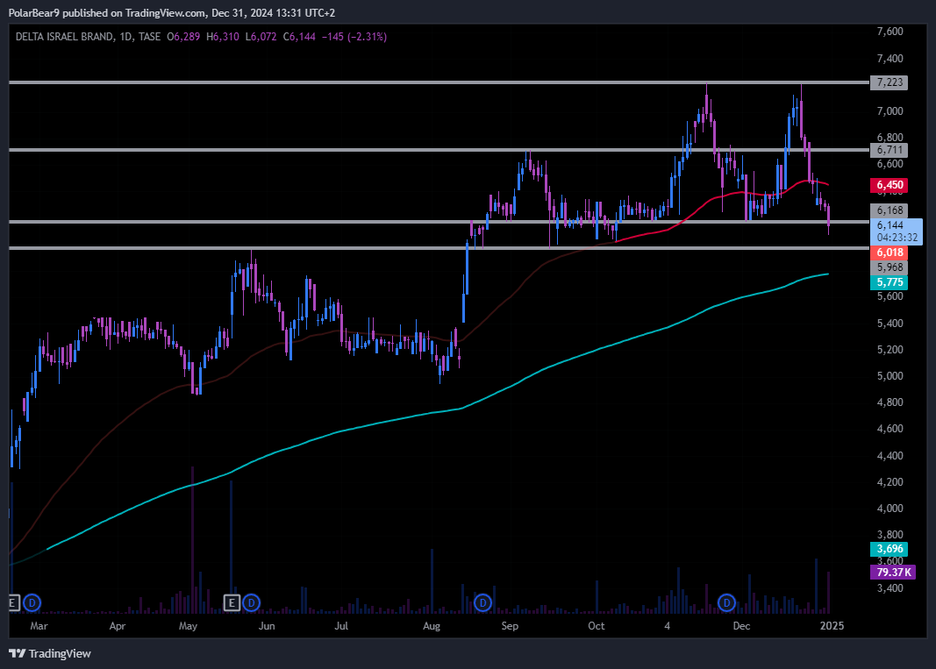Click the 4,000 tick on price axis

coord(890,509)
